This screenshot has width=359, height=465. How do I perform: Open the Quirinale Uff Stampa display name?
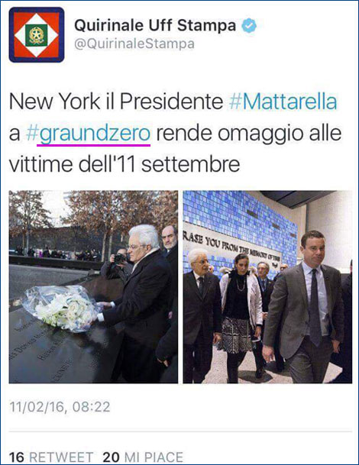(x=155, y=25)
